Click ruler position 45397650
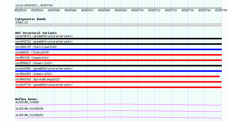Image resolution: width=229 pixels, height=121 pixels. pos(54,10)
